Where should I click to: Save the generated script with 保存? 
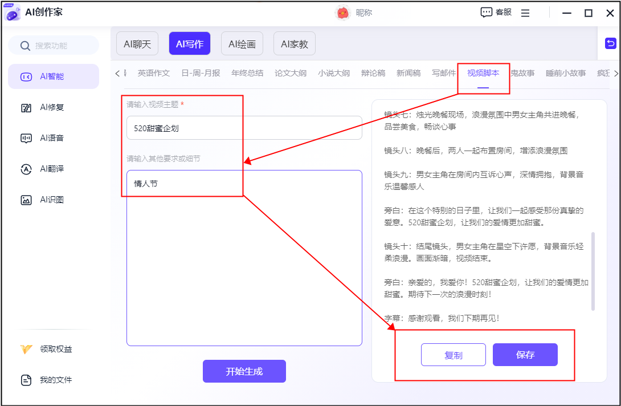coord(525,355)
